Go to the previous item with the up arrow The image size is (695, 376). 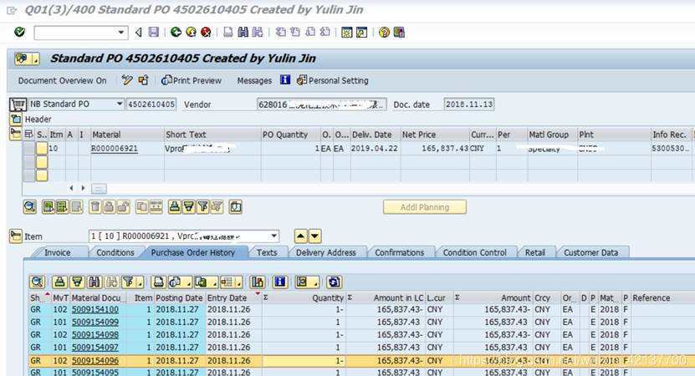(x=300, y=236)
